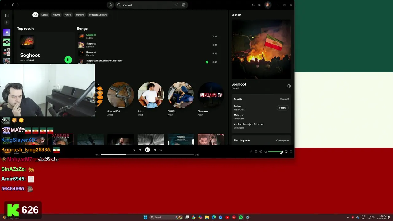
Task: Open Fadaei Main Artist credit
Action: pos(237,106)
